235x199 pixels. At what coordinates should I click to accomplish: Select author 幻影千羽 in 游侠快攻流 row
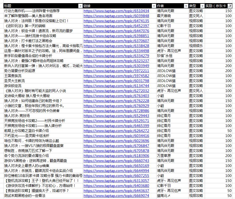[172, 186]
